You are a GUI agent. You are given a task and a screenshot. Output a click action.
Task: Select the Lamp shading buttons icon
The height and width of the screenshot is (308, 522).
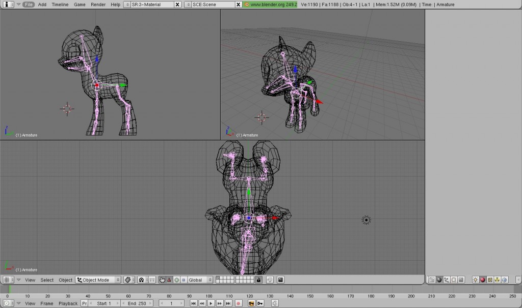[x=475, y=280]
